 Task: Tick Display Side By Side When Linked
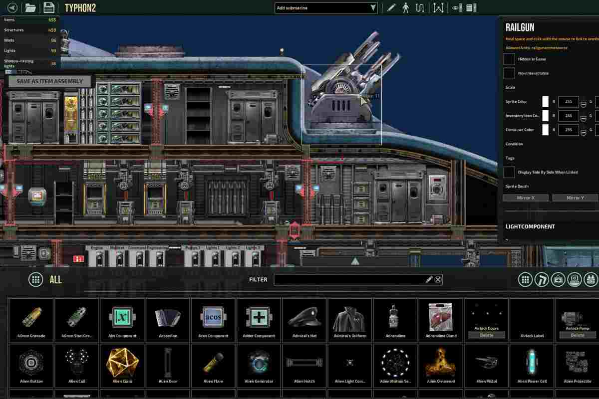click(509, 172)
